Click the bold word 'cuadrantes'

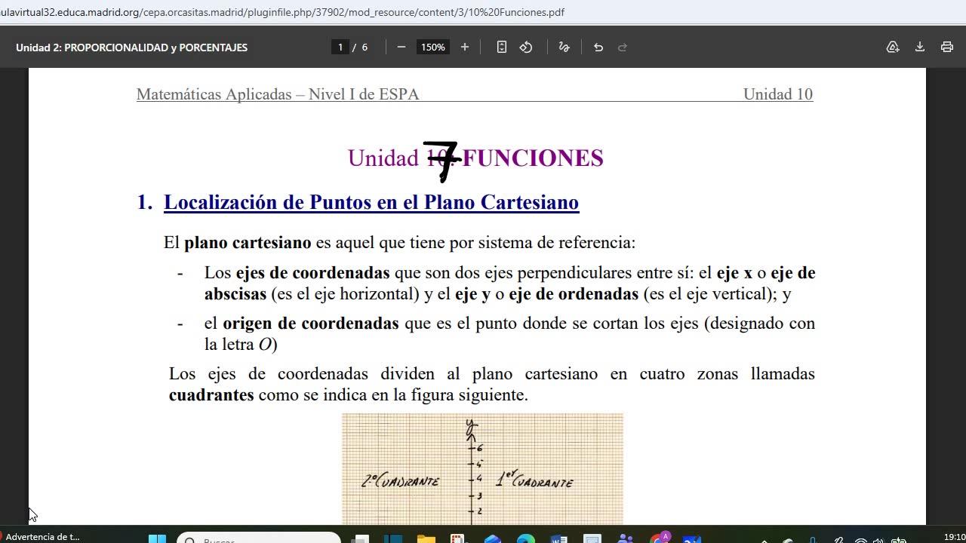point(211,395)
